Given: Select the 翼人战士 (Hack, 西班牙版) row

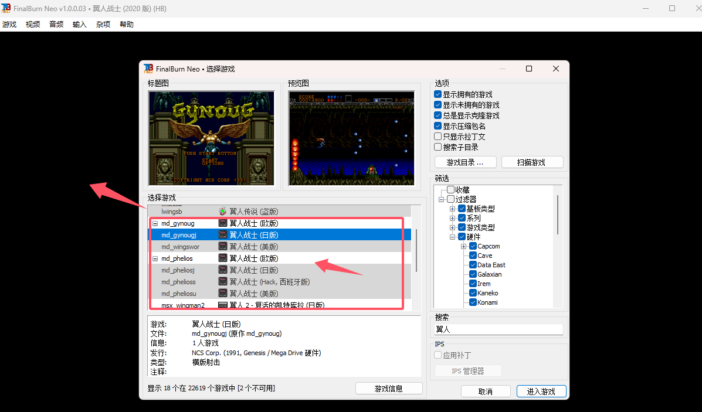Looking at the screenshot, I should click(279, 282).
